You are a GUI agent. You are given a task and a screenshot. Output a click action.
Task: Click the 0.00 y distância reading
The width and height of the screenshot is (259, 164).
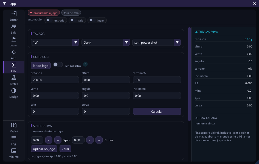pos(248,39)
